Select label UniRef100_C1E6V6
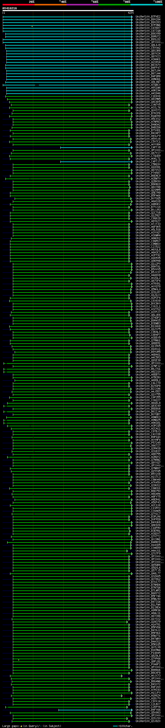The image size is (165, 728). pyautogui.click(x=148, y=96)
